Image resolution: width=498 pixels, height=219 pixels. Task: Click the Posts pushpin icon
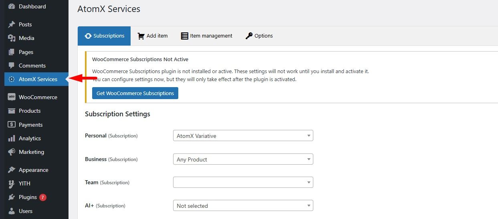[12, 24]
